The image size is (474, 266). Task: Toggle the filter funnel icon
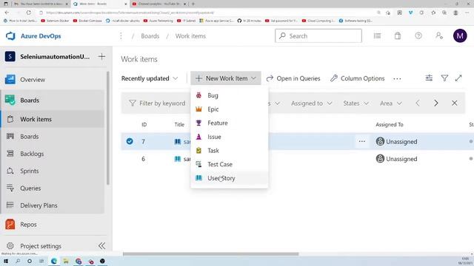click(x=444, y=78)
